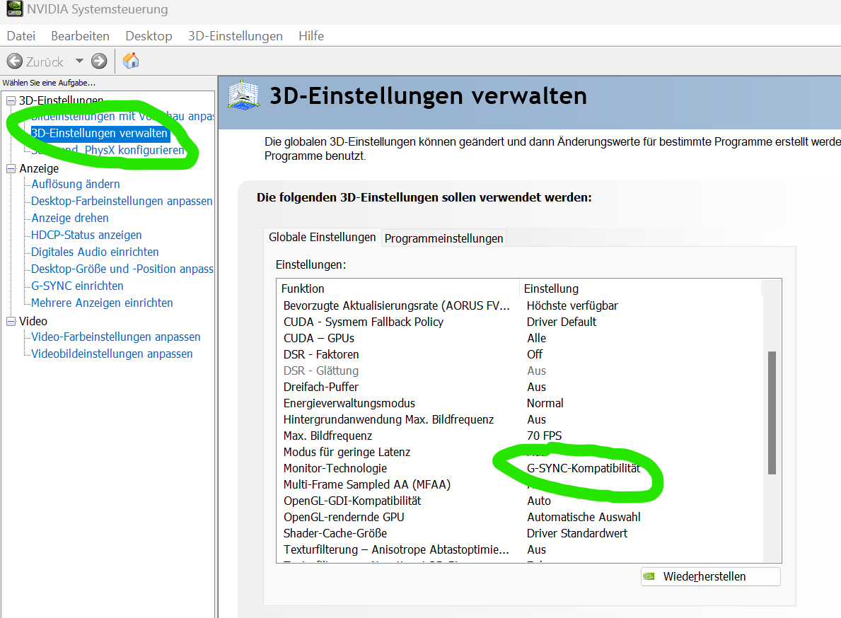Click the Normal power mode value

[545, 403]
